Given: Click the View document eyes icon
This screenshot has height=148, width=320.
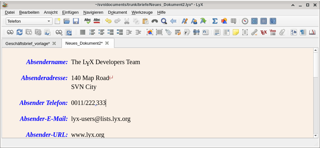Looking at the screenshot, I should coord(10,32).
